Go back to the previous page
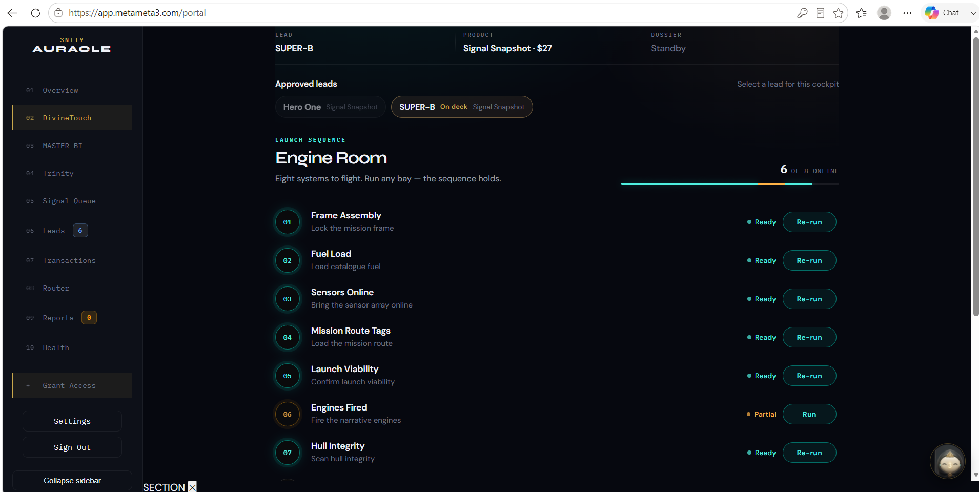The image size is (979, 492). pyautogui.click(x=13, y=13)
